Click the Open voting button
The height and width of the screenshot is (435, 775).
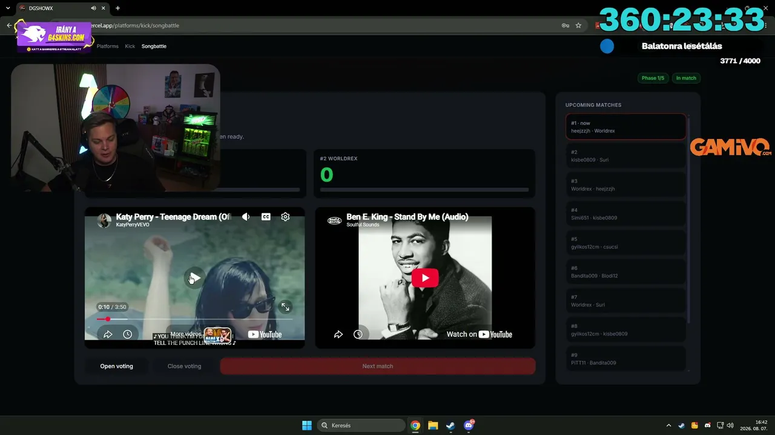[116, 366]
